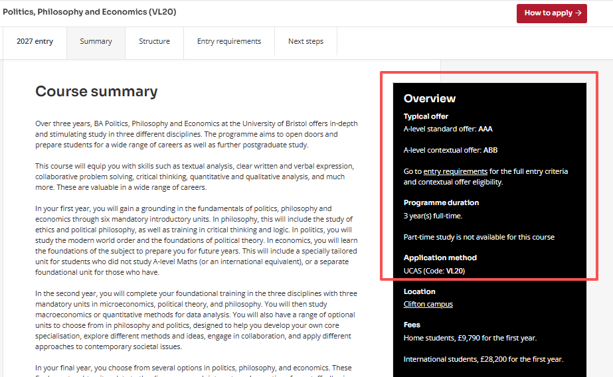Screen dimensions: 613x377
Task: Click the Application method label
Action: (x=440, y=258)
